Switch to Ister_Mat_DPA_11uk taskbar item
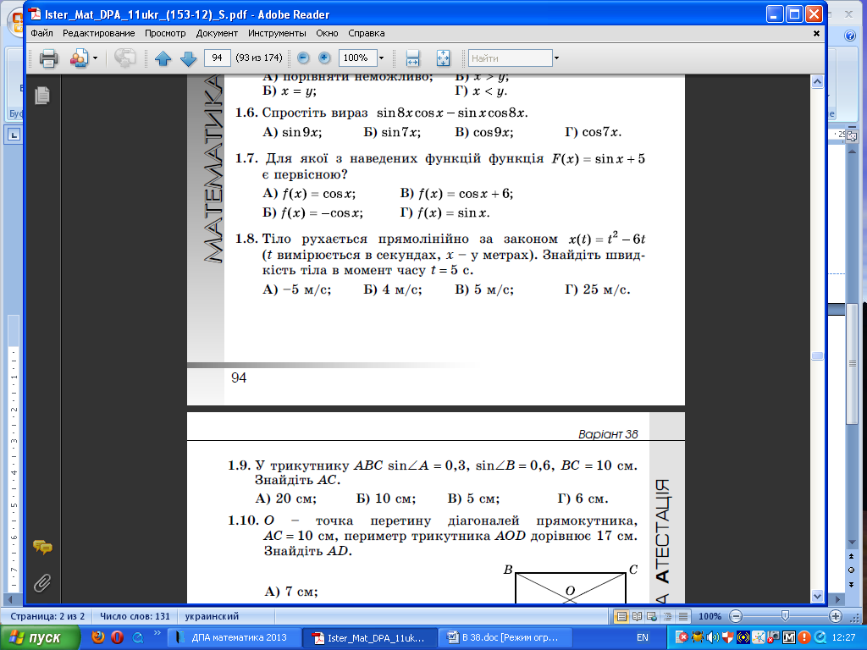This screenshot has height=650, width=867. [370, 638]
